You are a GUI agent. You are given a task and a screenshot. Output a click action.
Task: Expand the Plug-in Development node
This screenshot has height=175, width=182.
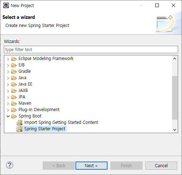pos(8,110)
